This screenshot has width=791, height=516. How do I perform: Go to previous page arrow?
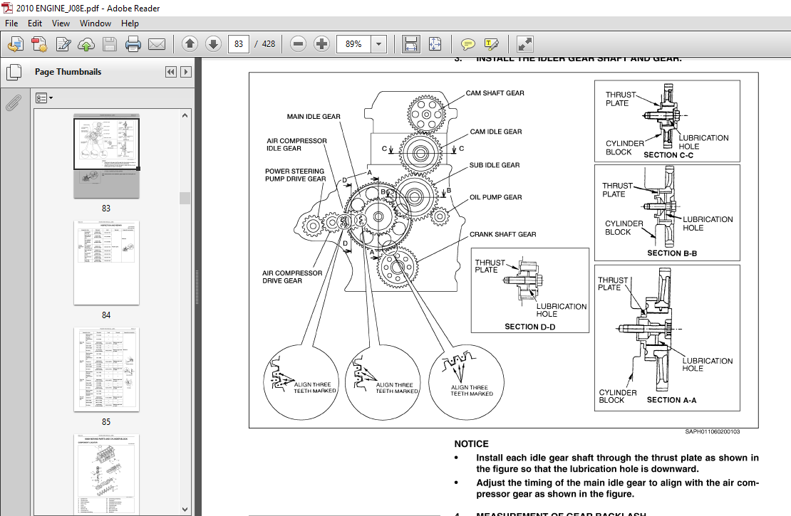[x=190, y=44]
